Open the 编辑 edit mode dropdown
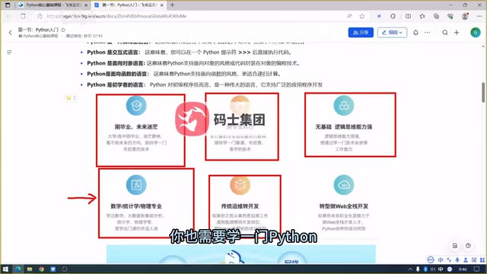The image size is (487, 274). [392, 32]
